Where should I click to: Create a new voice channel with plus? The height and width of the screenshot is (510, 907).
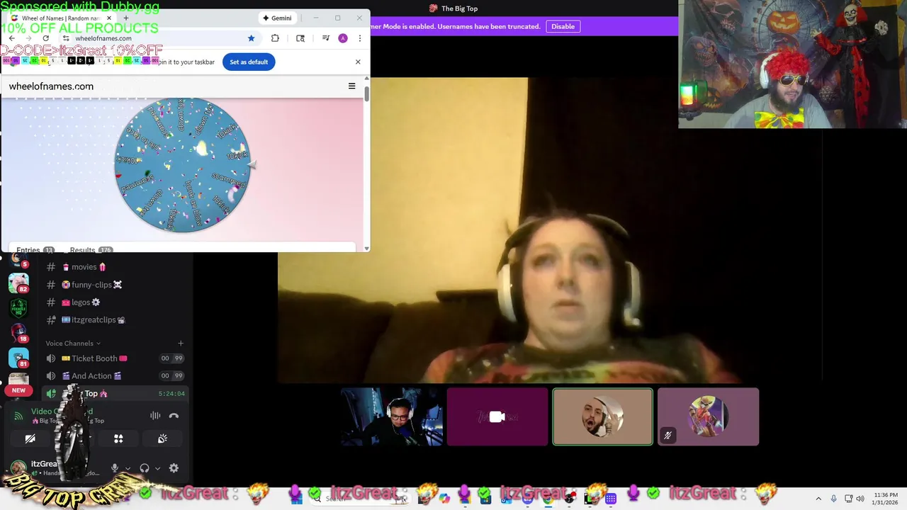point(180,344)
